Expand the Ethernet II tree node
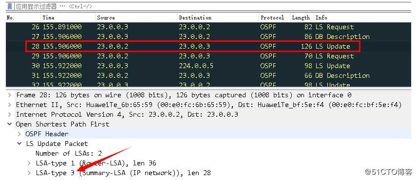Viewport: 417px width, 180px height. pyautogui.click(x=10, y=105)
